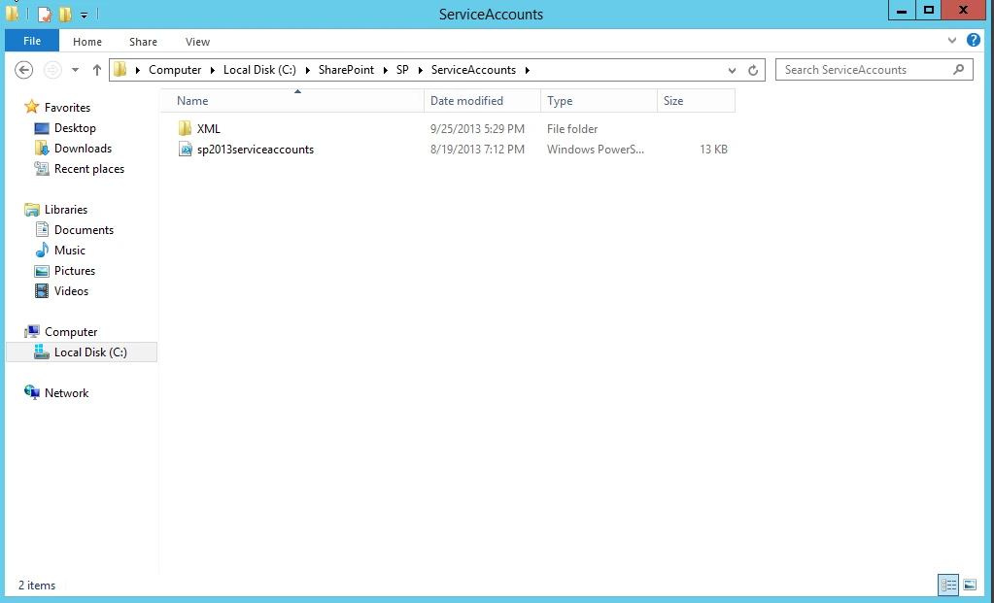
Task: Click Local Disk (C:) in address bar
Action: pos(259,70)
